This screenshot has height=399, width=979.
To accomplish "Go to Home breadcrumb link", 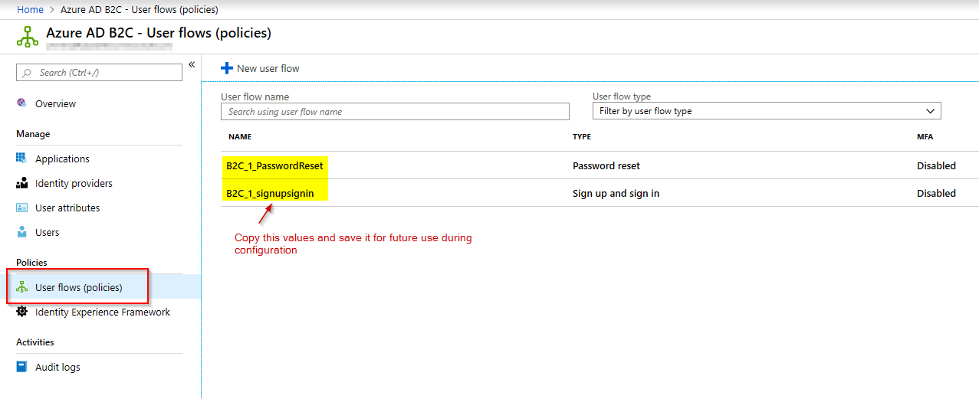I will point(30,9).
